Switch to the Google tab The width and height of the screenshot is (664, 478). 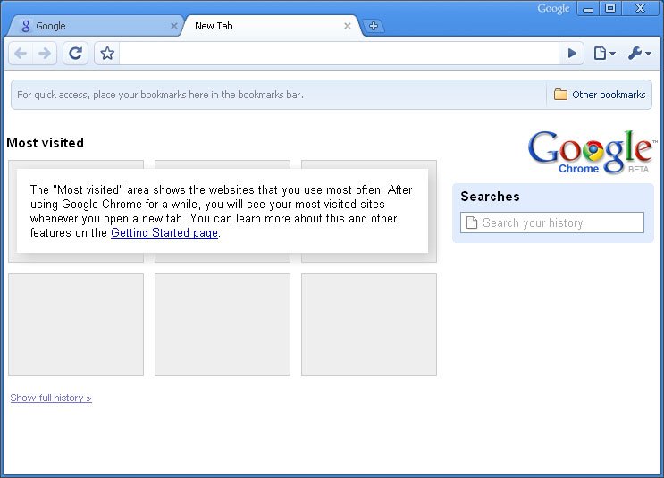[89, 26]
